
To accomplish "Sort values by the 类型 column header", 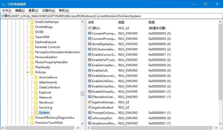I will coord(132,22).
